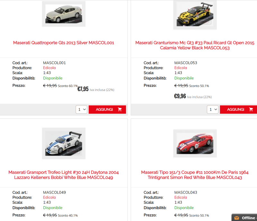Screen dimensions: 257x221
Task: Open the red Tipo 151/3 Coupe image
Action: 195,144
